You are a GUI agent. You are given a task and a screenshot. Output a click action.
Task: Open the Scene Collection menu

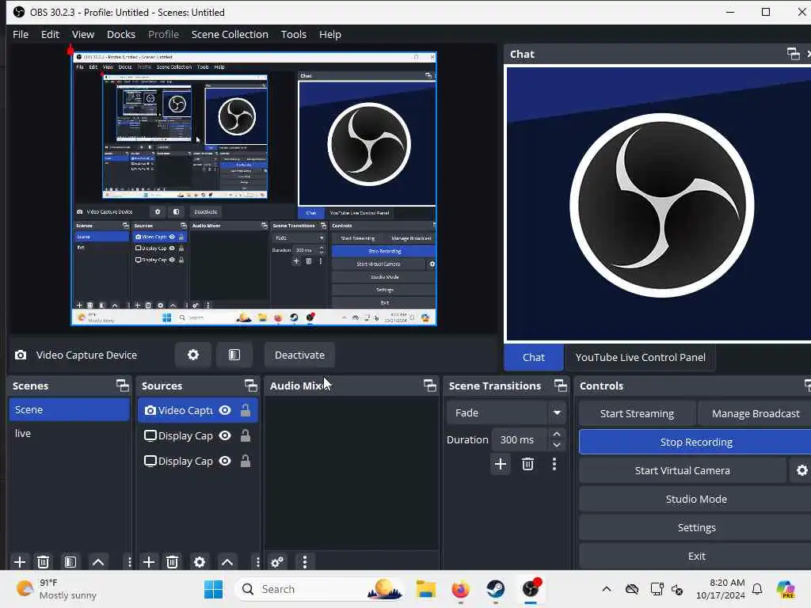tap(230, 34)
